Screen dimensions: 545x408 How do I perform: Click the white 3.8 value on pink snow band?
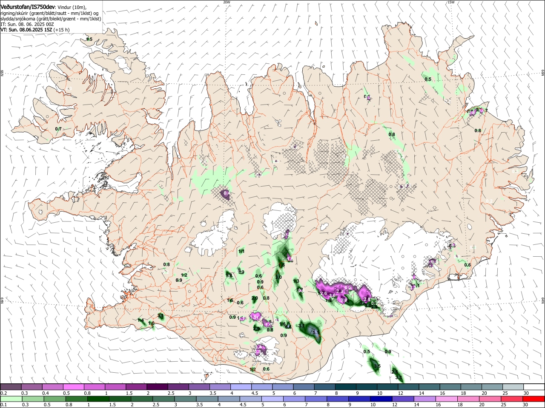coord(344,300)
